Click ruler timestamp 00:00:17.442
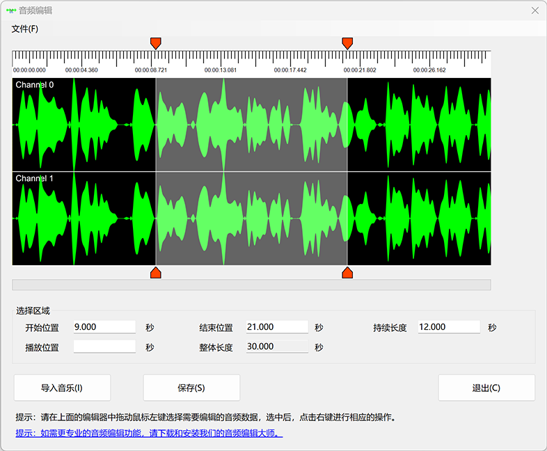Screen dimensions: 547x451 290,70
